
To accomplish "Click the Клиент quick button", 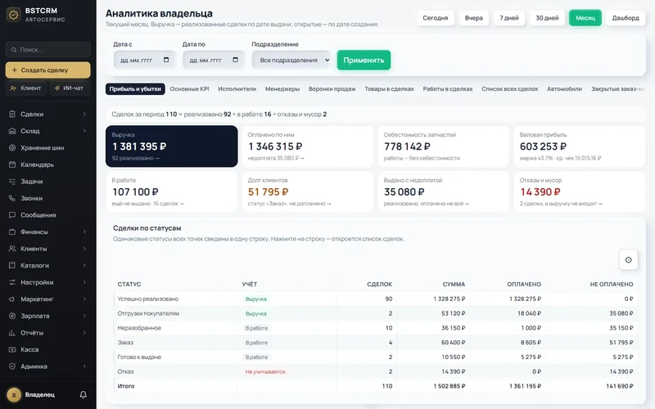I will [x=26, y=88].
